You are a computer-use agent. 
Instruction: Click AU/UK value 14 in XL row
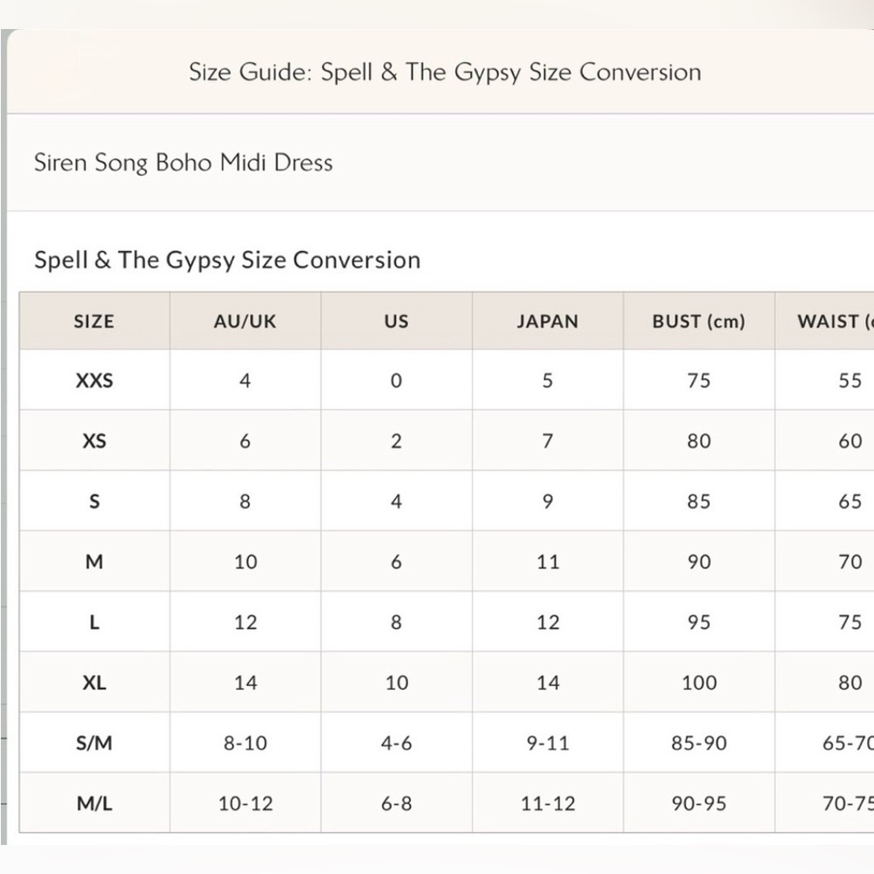pos(246,683)
